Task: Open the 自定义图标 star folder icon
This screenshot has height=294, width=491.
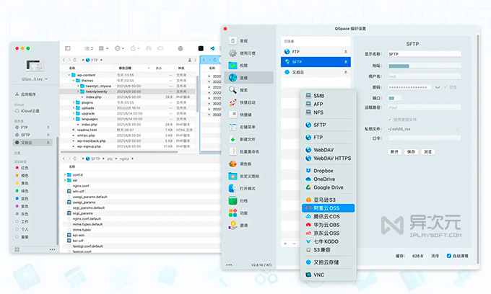Action: click(x=233, y=177)
